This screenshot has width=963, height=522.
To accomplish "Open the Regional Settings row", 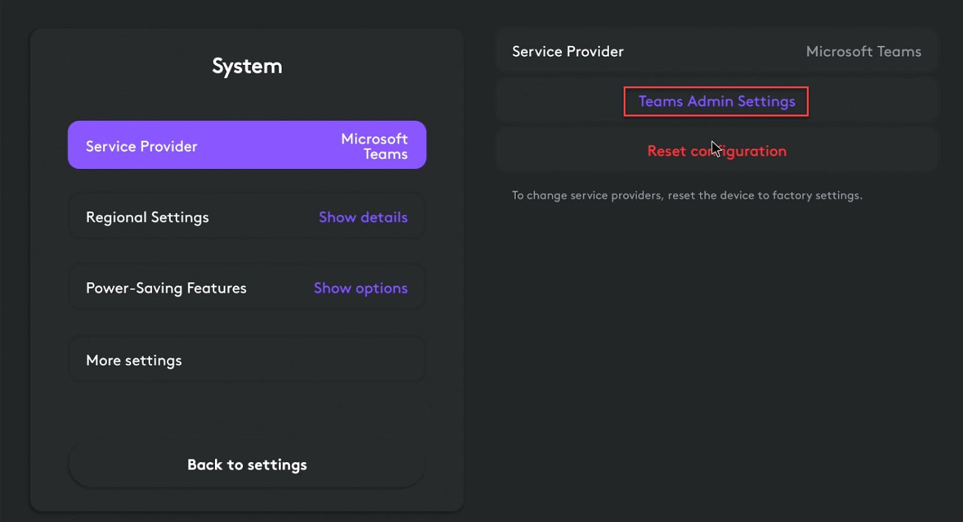I will click(x=247, y=217).
